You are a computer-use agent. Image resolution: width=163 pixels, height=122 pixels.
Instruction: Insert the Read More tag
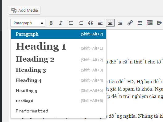tap(140, 23)
